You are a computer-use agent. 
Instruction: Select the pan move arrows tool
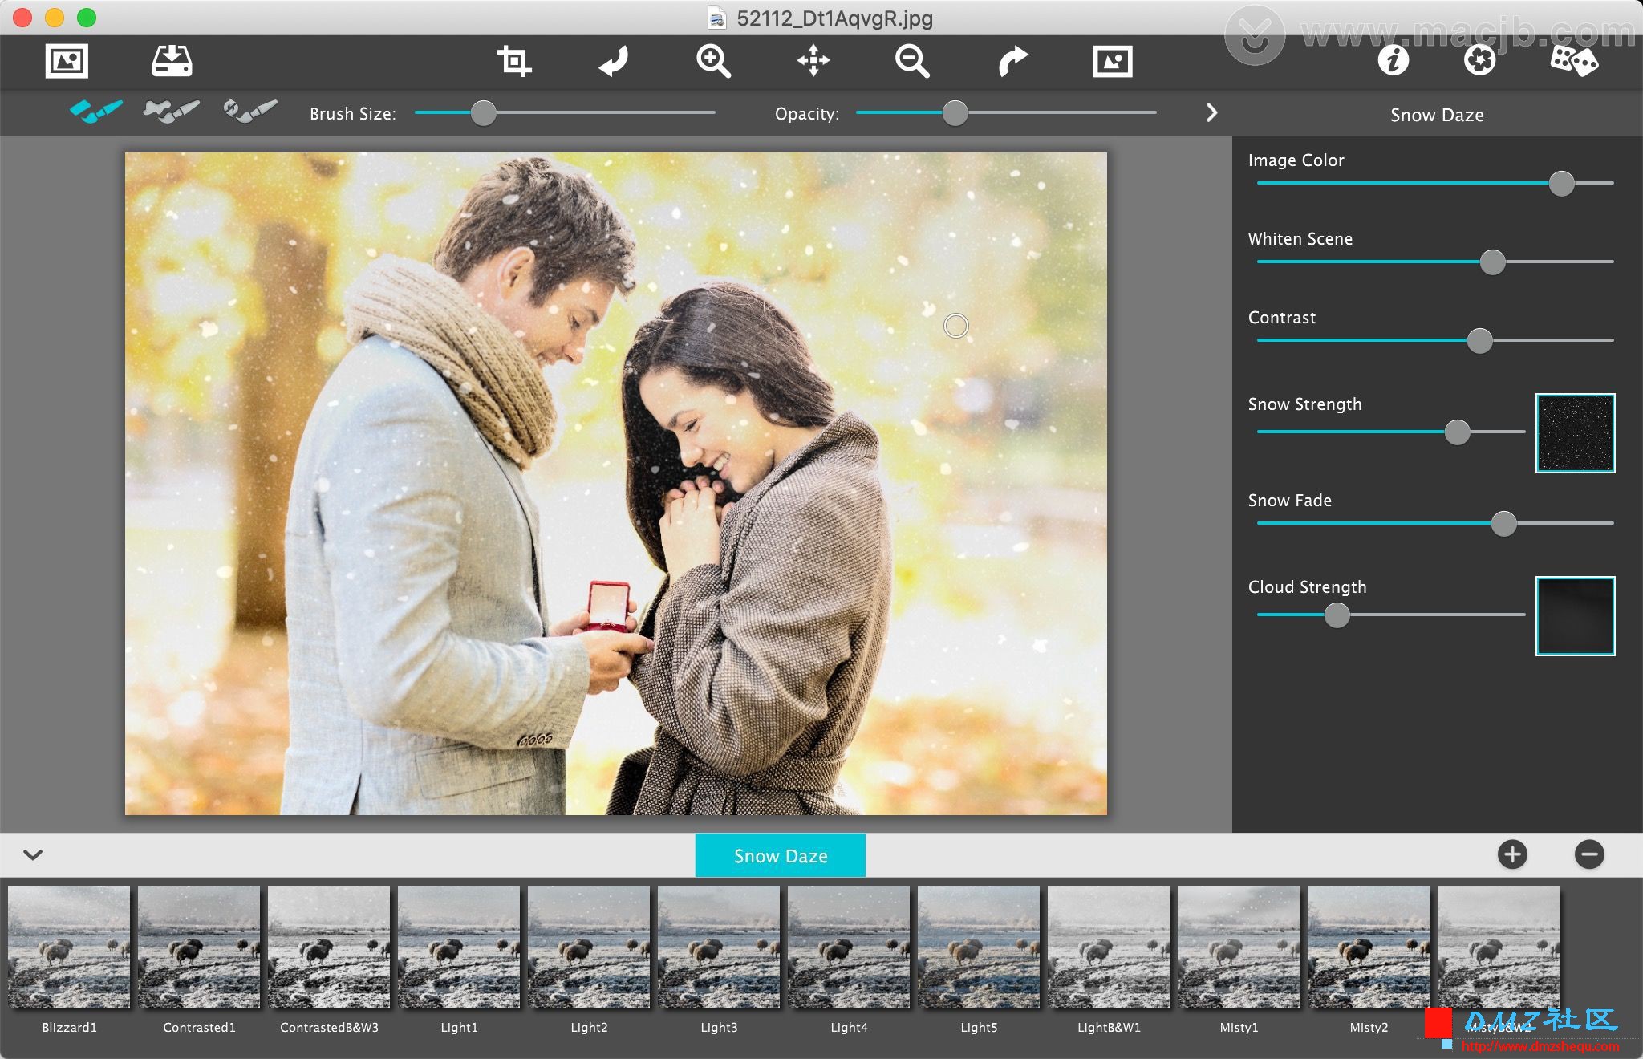click(x=813, y=61)
